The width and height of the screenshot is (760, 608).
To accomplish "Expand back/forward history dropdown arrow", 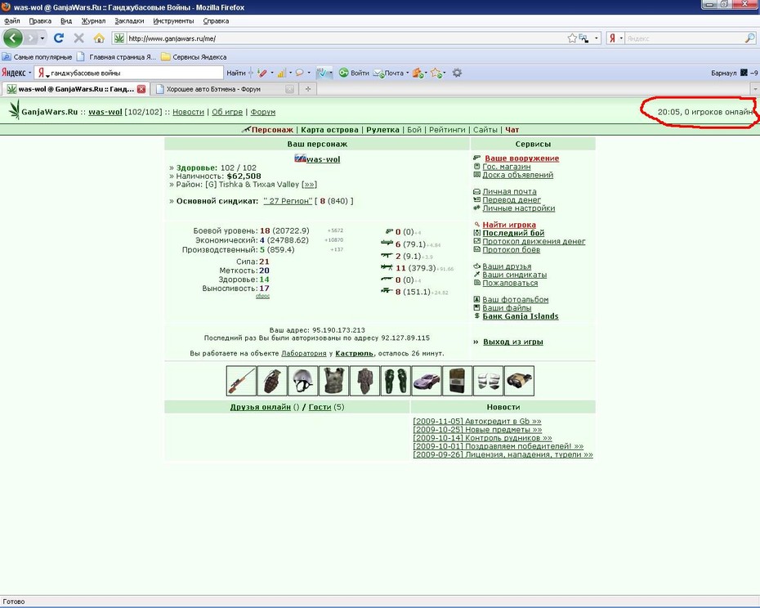I will coord(42,38).
